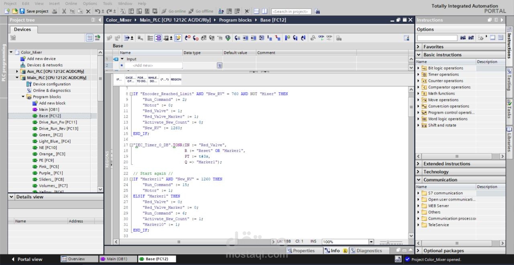Collapse the Basic instructions section
514x265 pixels.
(419, 55)
